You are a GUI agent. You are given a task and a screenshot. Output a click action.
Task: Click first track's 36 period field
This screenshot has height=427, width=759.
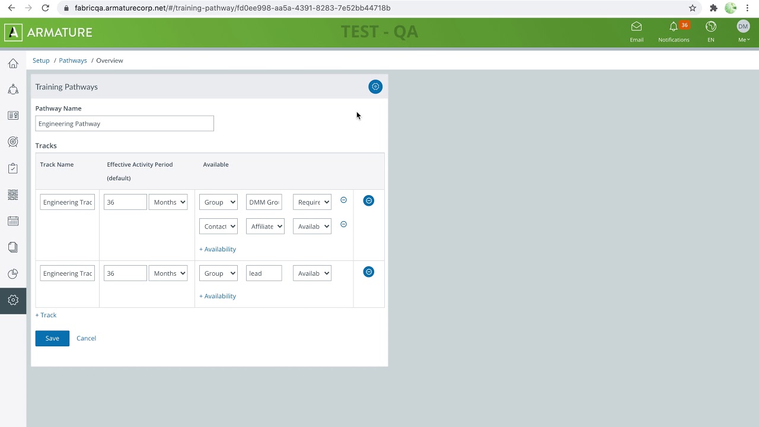point(125,202)
